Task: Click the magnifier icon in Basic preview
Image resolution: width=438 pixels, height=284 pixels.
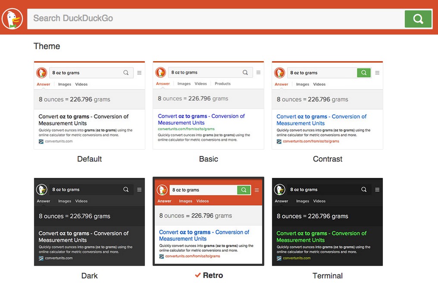Action: click(245, 72)
